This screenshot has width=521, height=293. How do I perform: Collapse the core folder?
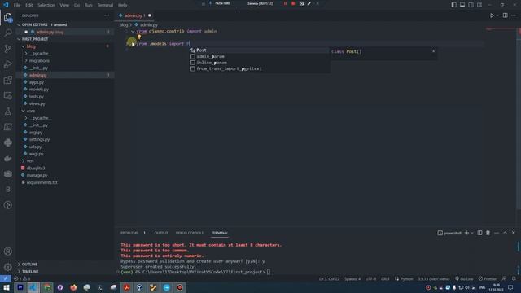(24, 111)
